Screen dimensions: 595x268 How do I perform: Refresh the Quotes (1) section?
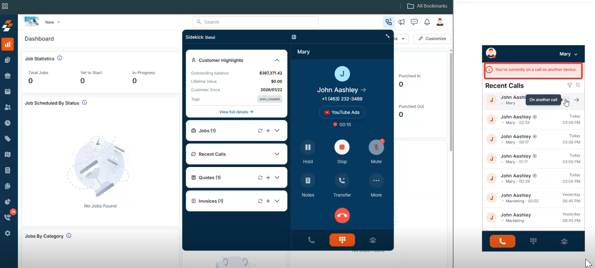[260, 177]
